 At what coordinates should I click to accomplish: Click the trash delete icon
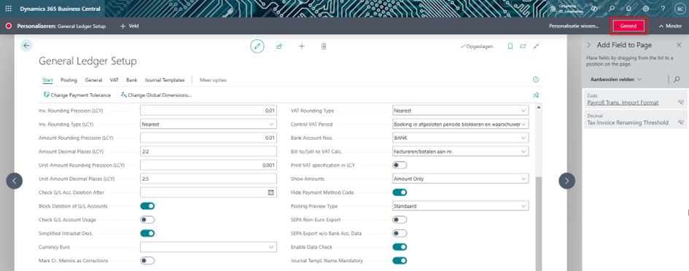pyautogui.click(x=324, y=46)
